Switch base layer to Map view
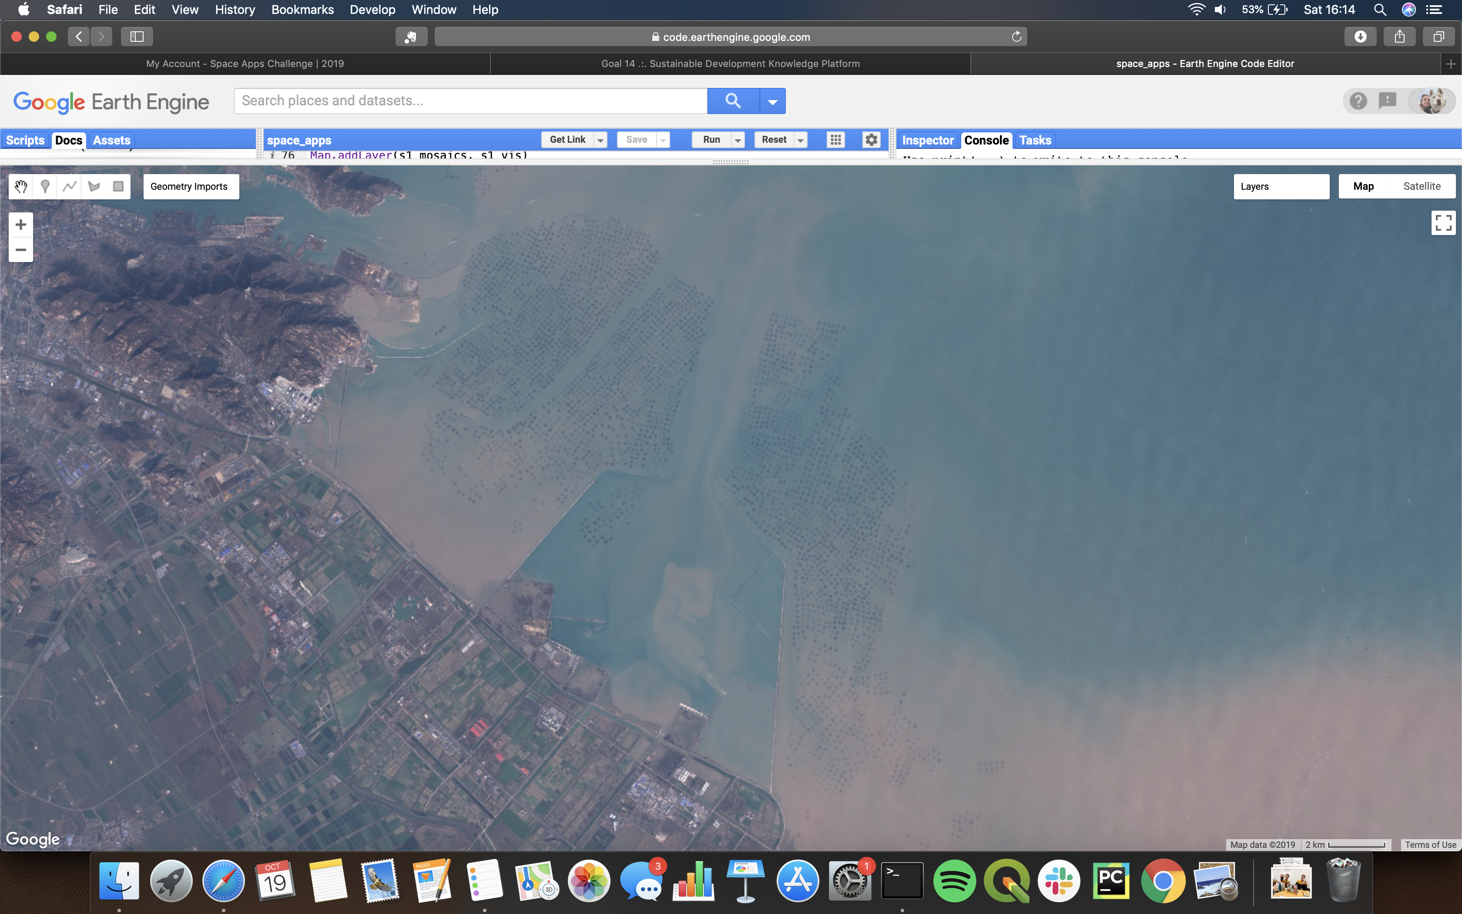The width and height of the screenshot is (1462, 914). pyautogui.click(x=1363, y=186)
